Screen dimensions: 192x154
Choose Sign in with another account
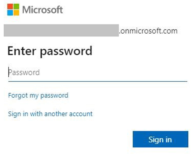(x=50, y=114)
